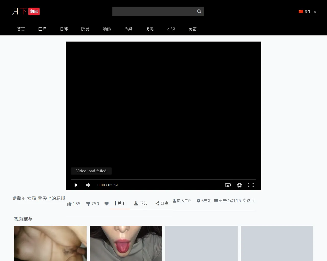Click the share icon next to 分享
Screen dimensions: 327x261
click(157, 203)
